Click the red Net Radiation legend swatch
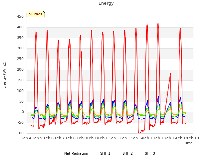The height and width of the screenshot is (160, 213). click(x=59, y=154)
